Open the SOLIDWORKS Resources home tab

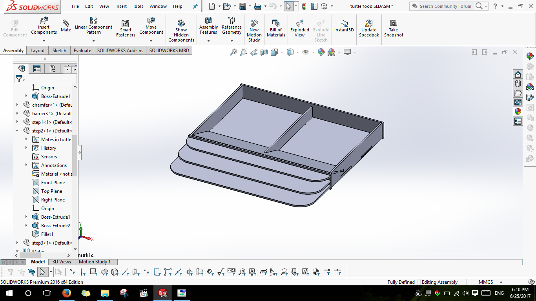518,74
